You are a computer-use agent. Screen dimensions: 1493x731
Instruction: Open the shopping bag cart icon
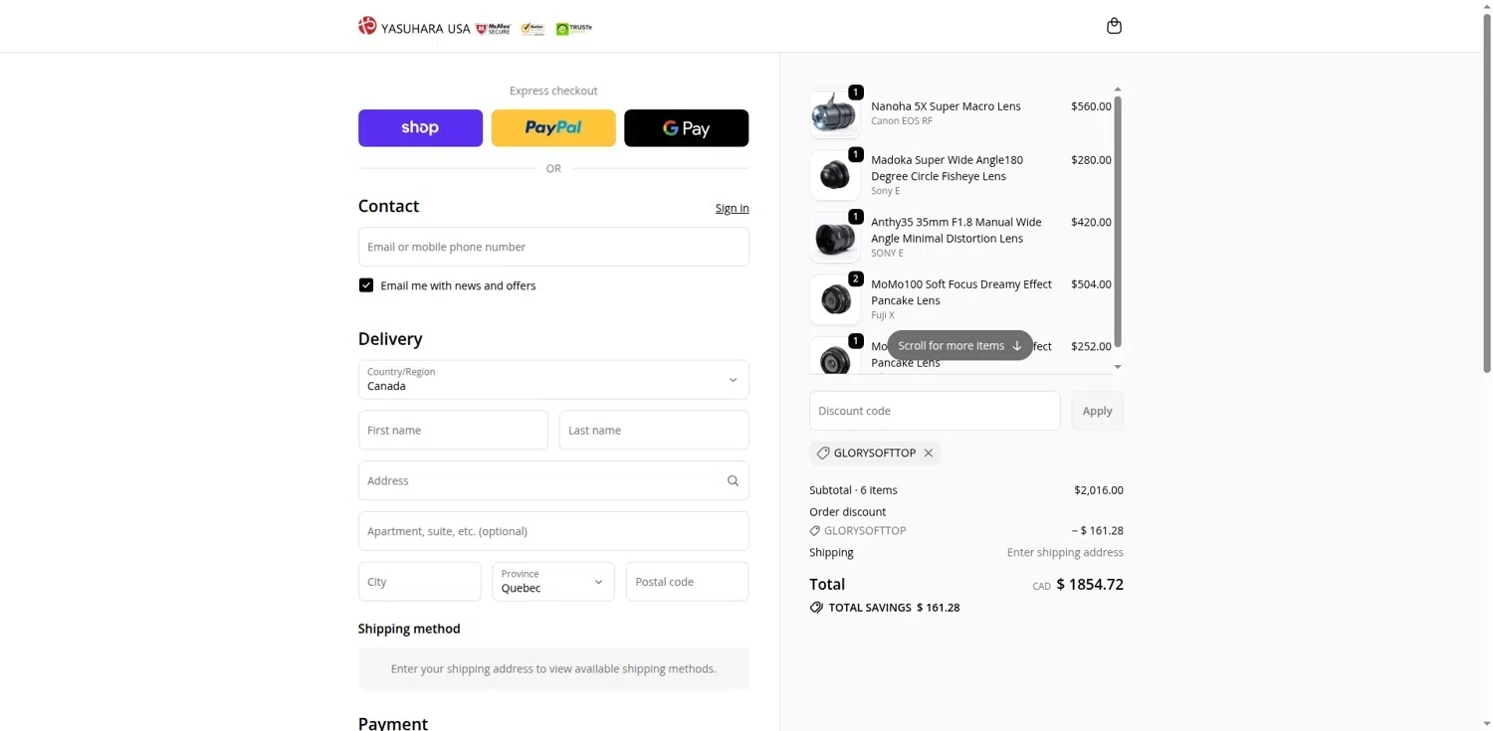1114,26
